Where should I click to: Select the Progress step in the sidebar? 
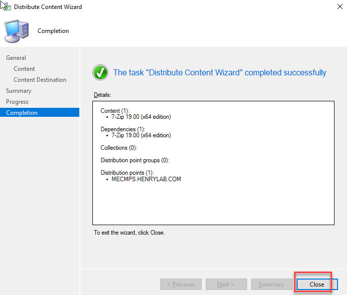(x=17, y=102)
